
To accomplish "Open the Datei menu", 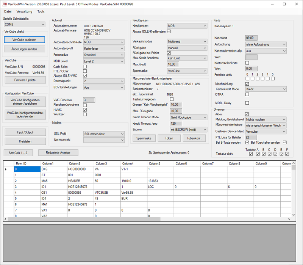I will pyautogui.click(x=8, y=12).
